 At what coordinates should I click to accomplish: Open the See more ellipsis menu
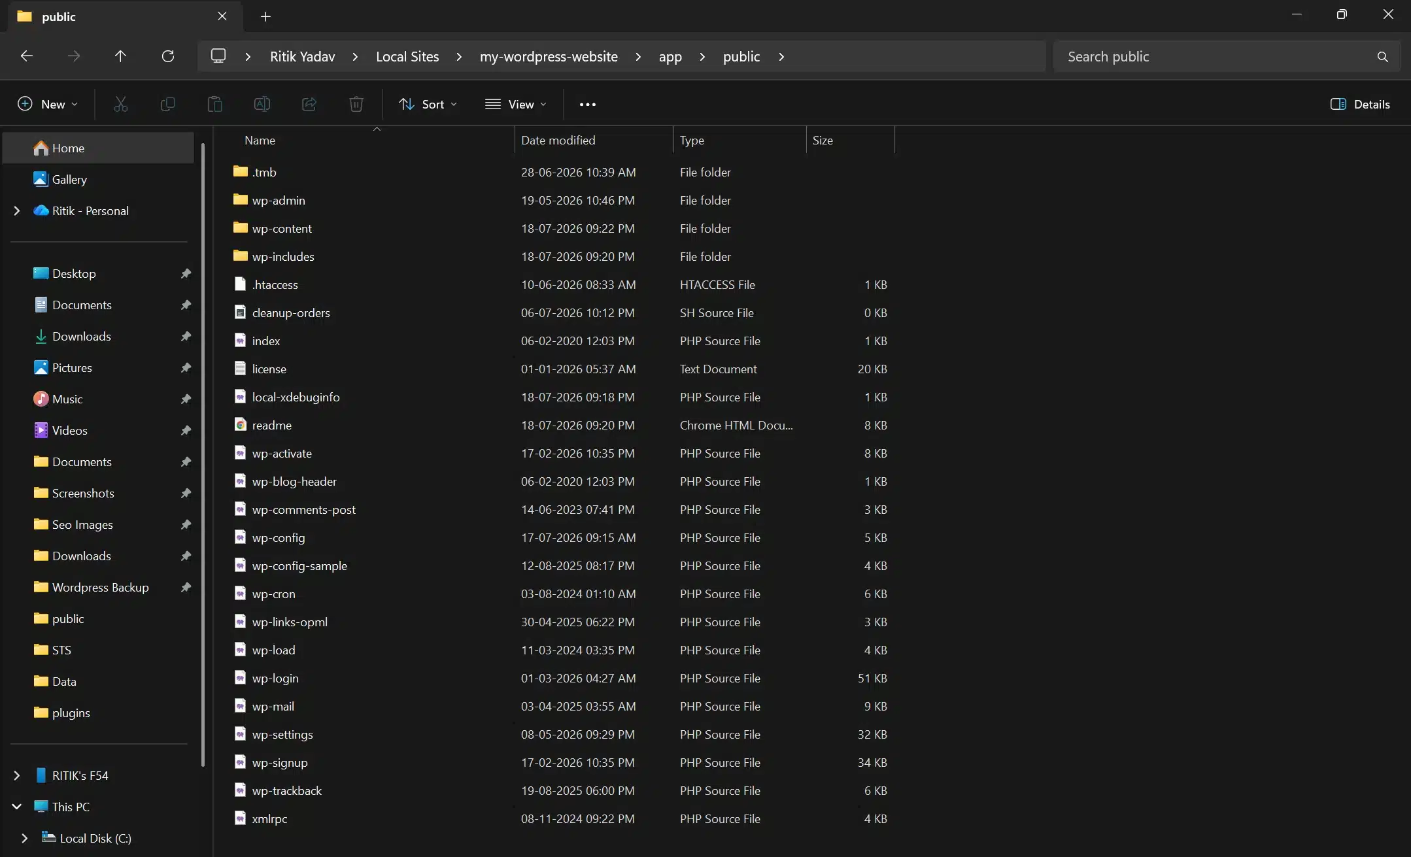point(588,104)
